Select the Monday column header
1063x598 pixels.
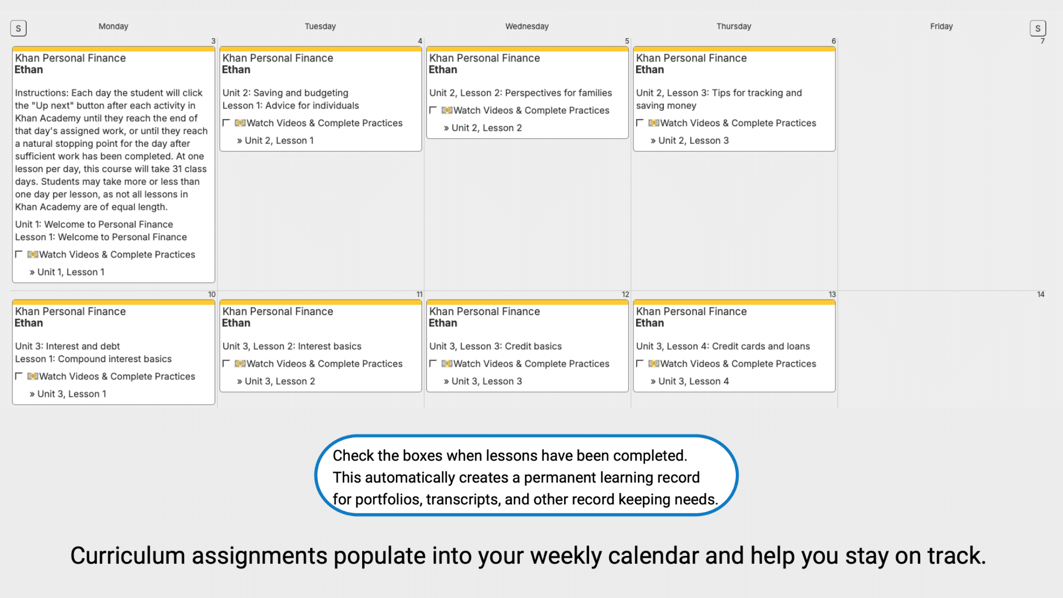113,26
